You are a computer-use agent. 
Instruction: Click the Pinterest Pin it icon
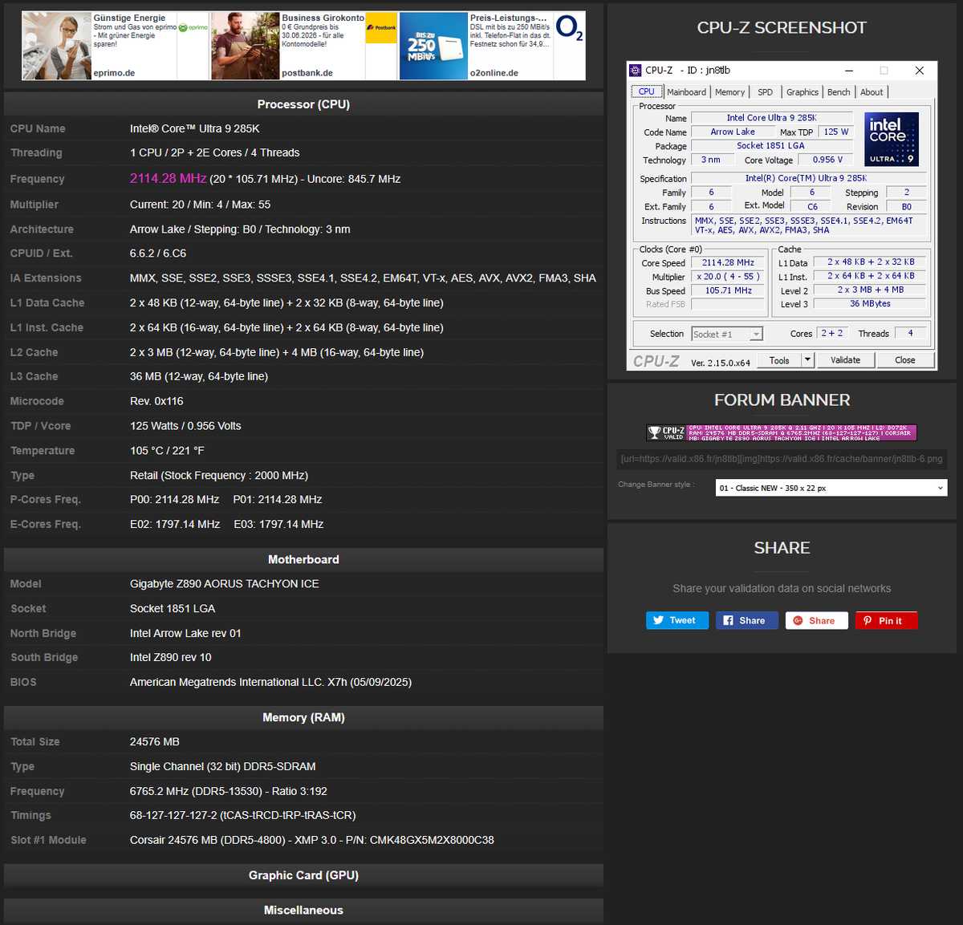[x=867, y=620]
